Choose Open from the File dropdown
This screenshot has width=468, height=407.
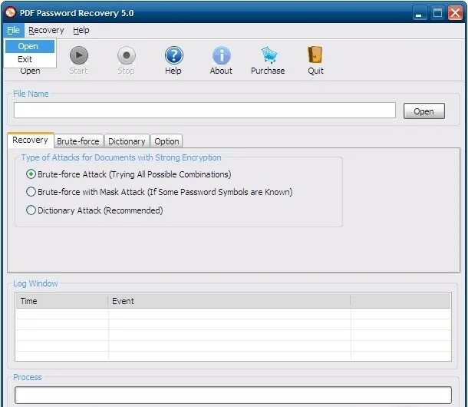tap(30, 46)
